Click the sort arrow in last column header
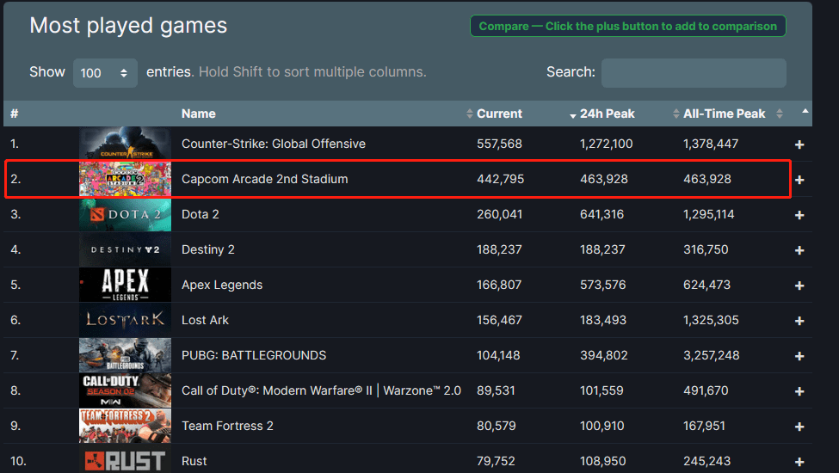 (x=805, y=111)
